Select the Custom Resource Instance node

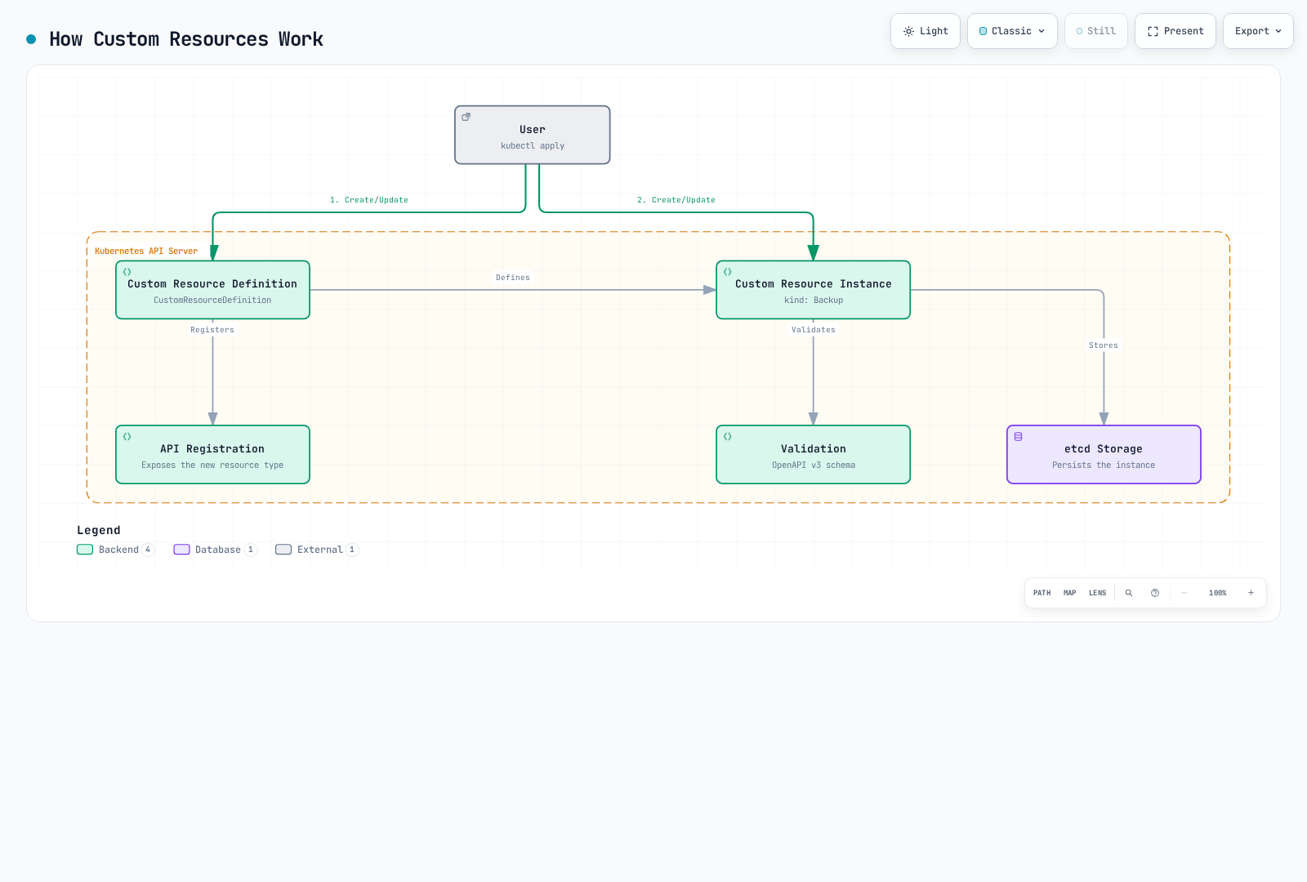tap(814, 290)
